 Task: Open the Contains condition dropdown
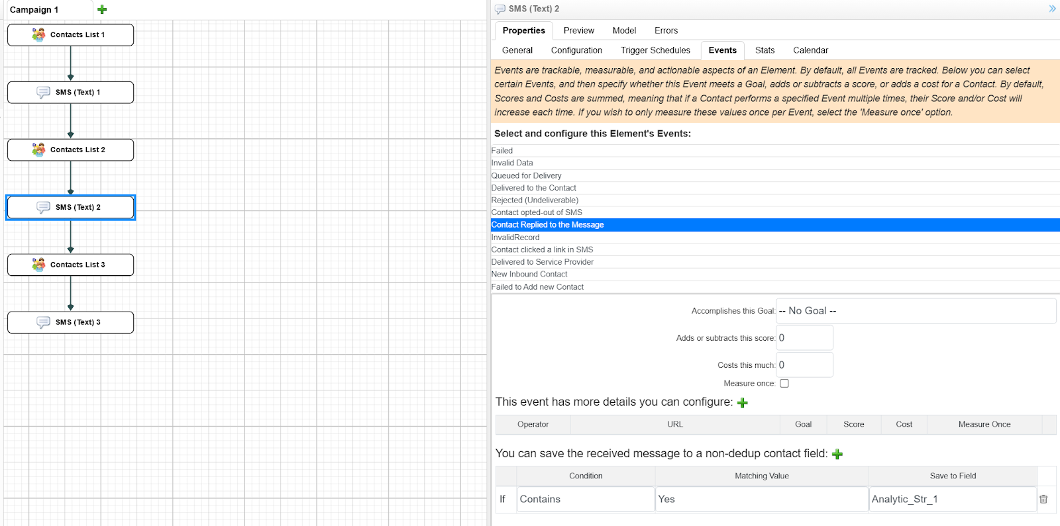click(586, 500)
